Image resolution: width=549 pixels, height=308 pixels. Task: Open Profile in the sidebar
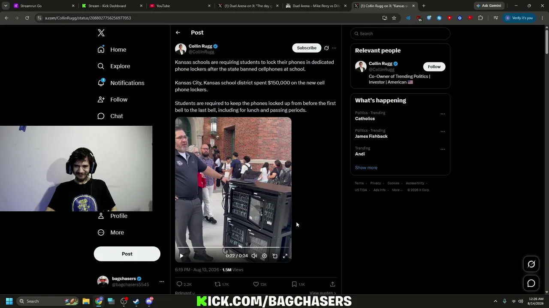point(112,216)
